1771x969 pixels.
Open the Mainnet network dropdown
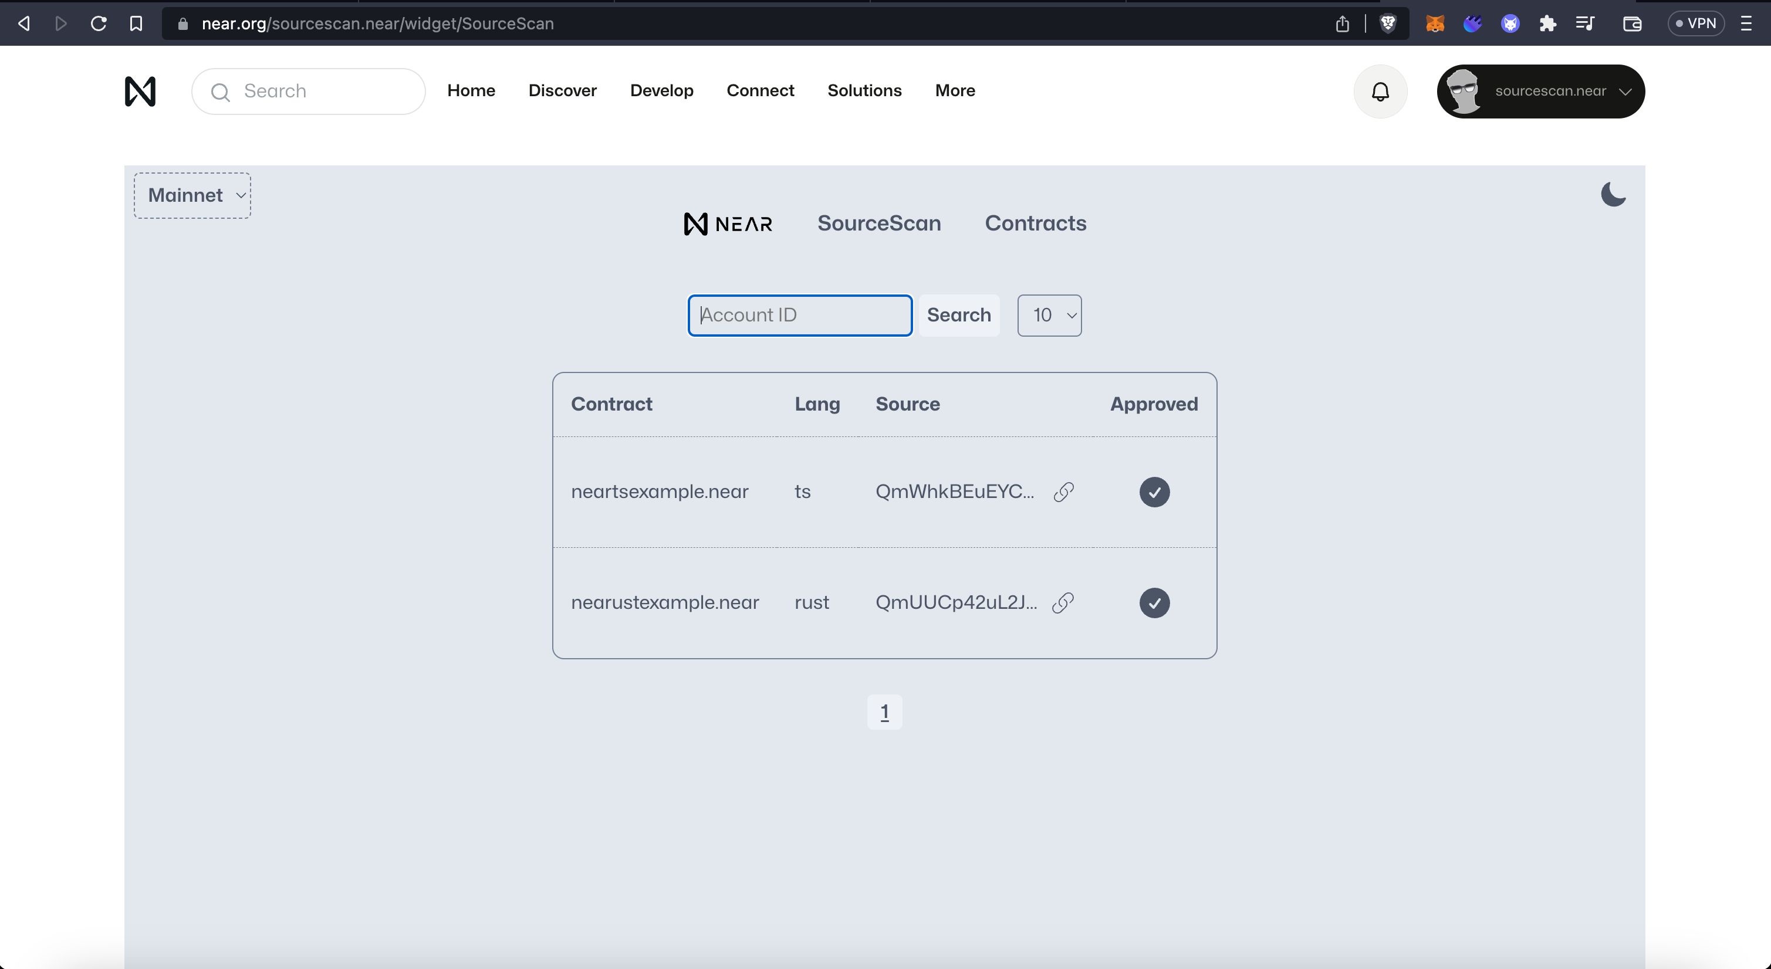coord(192,196)
